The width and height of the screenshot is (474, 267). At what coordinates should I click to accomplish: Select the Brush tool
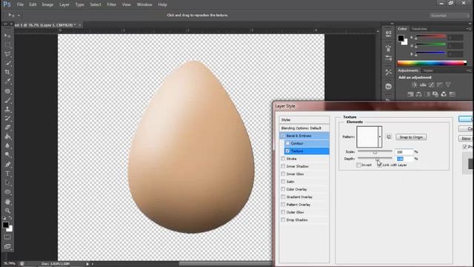coord(7,100)
